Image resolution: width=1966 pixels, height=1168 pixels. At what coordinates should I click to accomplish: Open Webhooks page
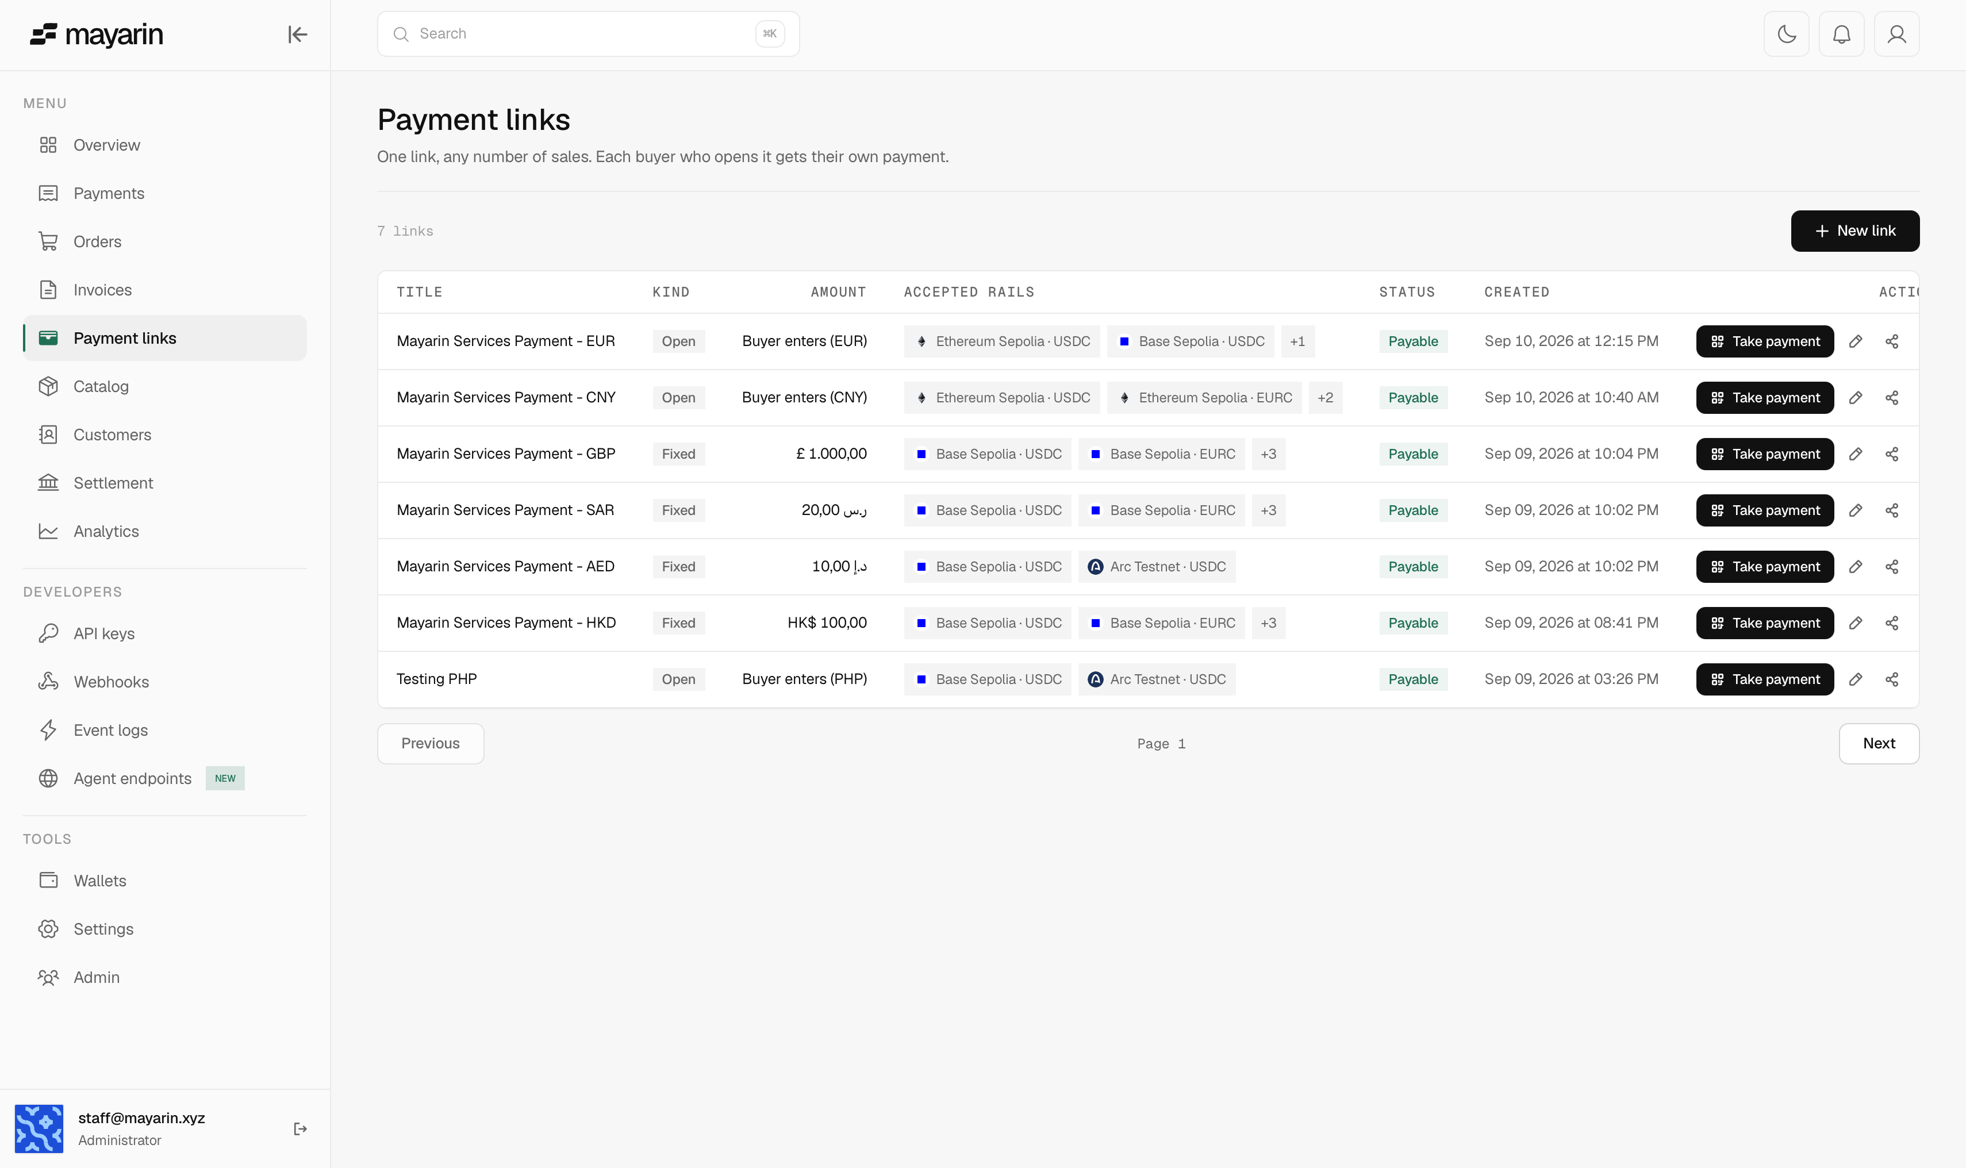click(164, 682)
